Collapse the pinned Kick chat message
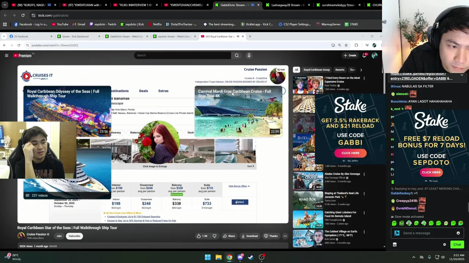Image resolution: width=469 pixels, height=263 pixels. [x=462, y=75]
